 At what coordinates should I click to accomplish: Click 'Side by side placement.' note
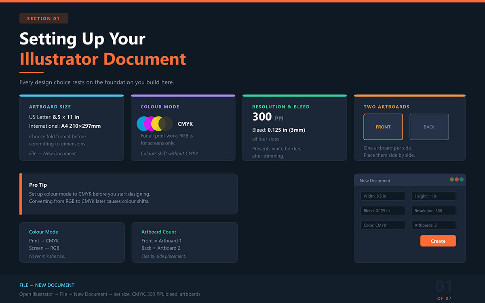(x=164, y=256)
